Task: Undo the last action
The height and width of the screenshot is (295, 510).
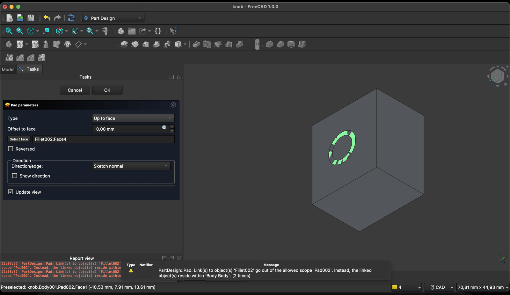Action: point(47,18)
